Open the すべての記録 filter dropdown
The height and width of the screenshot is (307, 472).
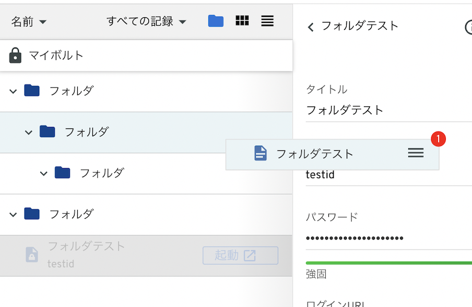tap(146, 21)
